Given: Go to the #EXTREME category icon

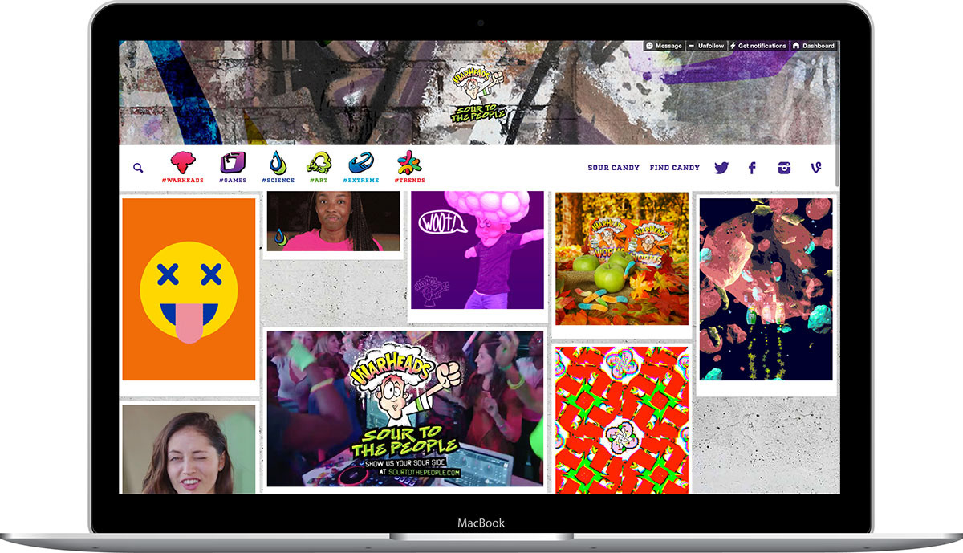Looking at the screenshot, I should [360, 168].
